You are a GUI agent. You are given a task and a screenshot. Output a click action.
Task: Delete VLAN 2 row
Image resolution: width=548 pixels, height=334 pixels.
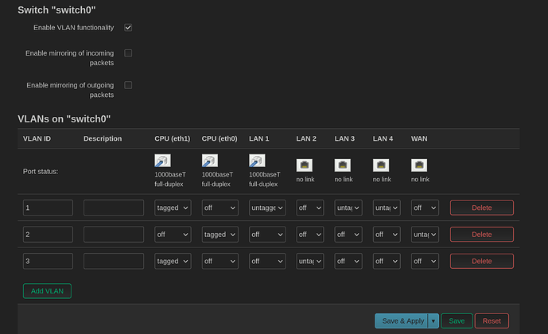click(482, 235)
